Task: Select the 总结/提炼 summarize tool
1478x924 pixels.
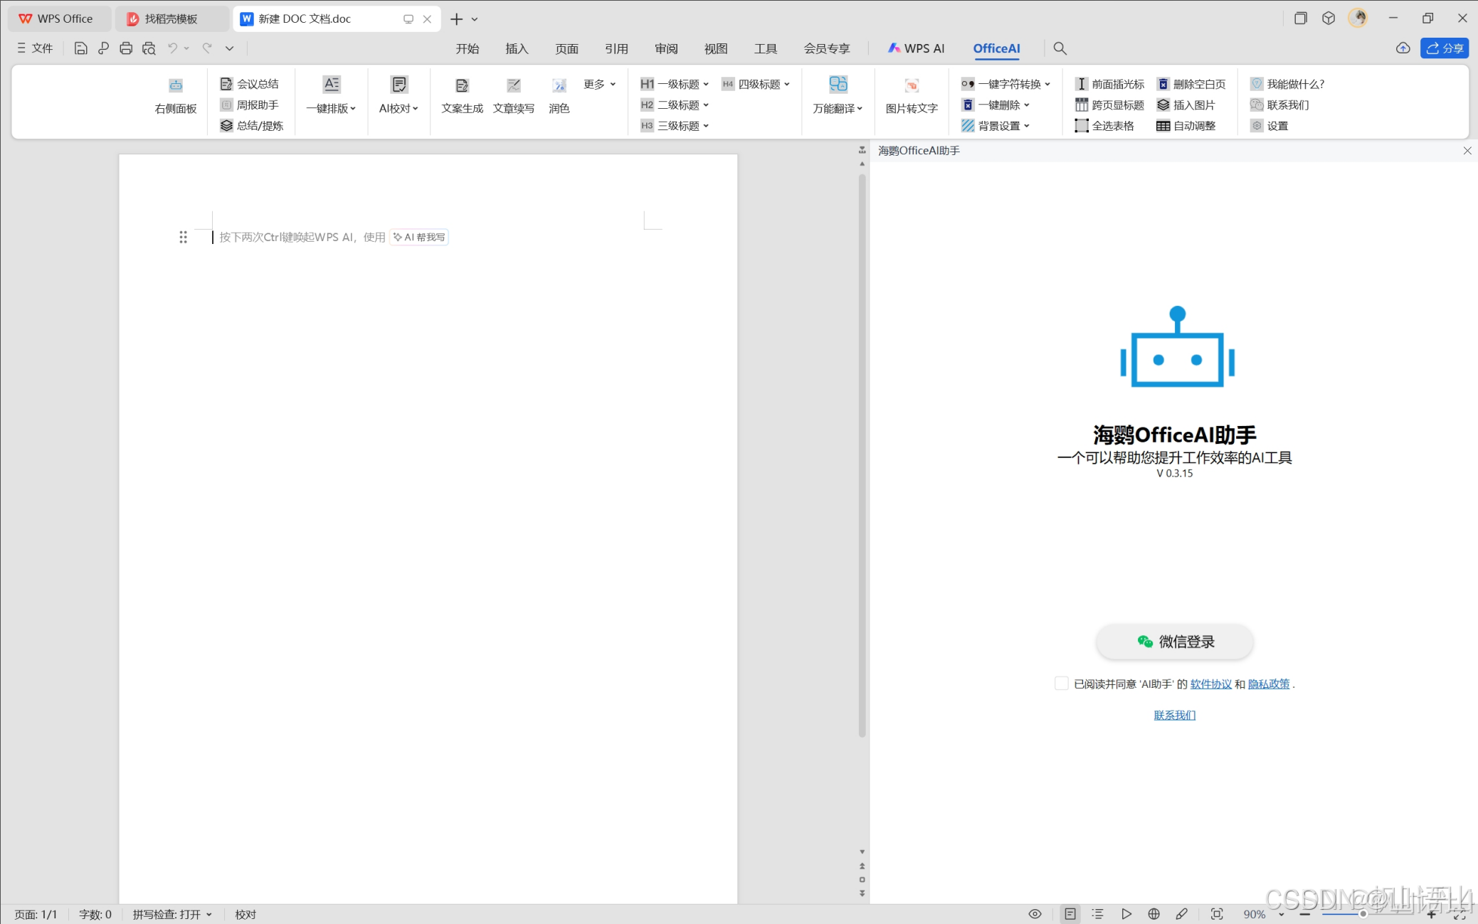Action: tap(252, 125)
